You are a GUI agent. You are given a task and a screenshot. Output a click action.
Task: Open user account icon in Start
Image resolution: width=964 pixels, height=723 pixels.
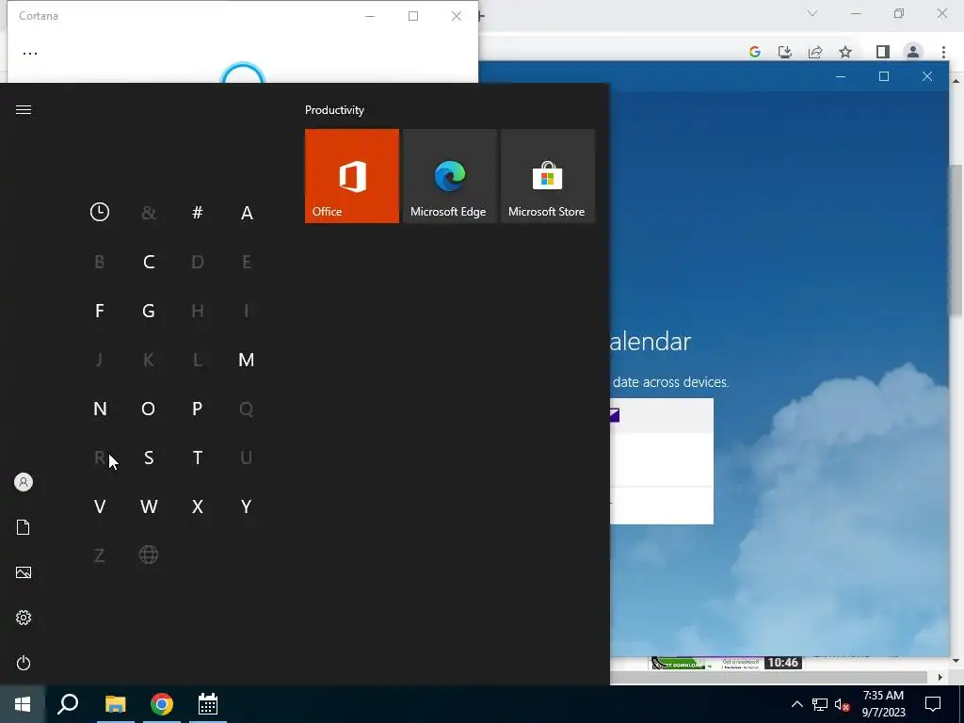point(24,482)
